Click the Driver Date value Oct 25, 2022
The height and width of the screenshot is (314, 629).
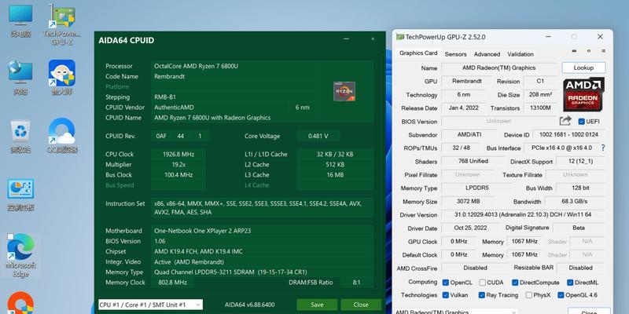click(470, 228)
